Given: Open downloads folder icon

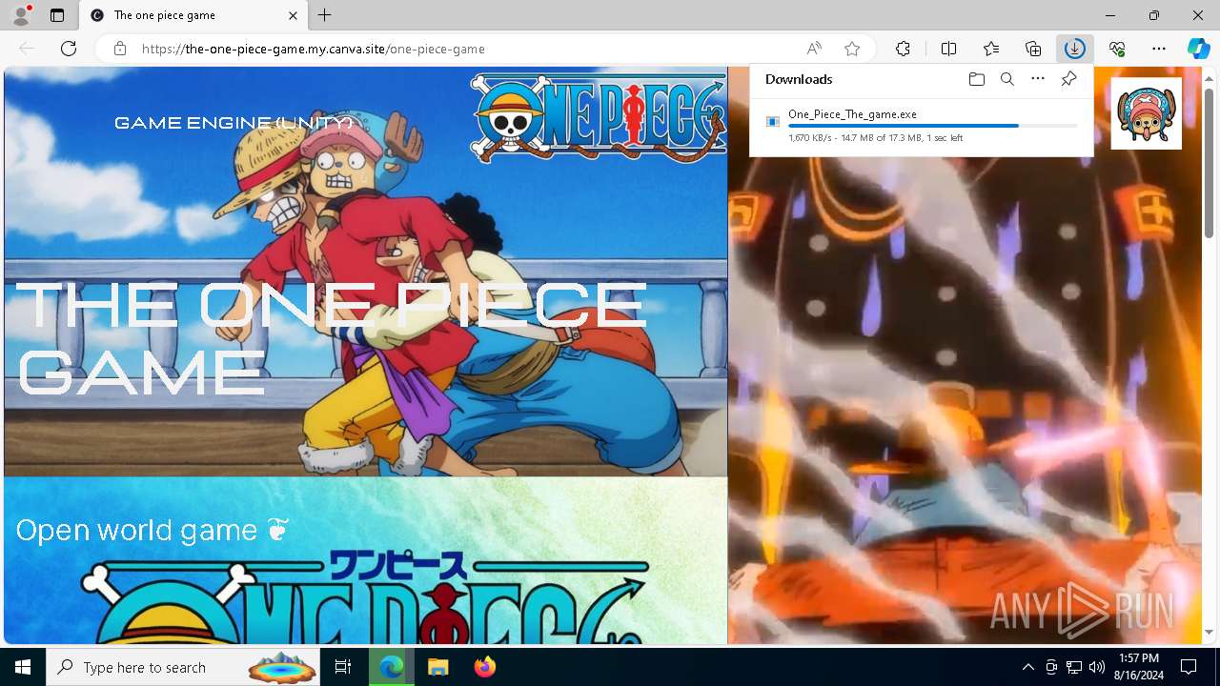Looking at the screenshot, I should click(976, 79).
